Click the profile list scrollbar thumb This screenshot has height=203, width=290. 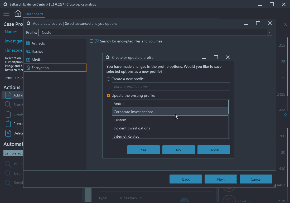(229, 107)
